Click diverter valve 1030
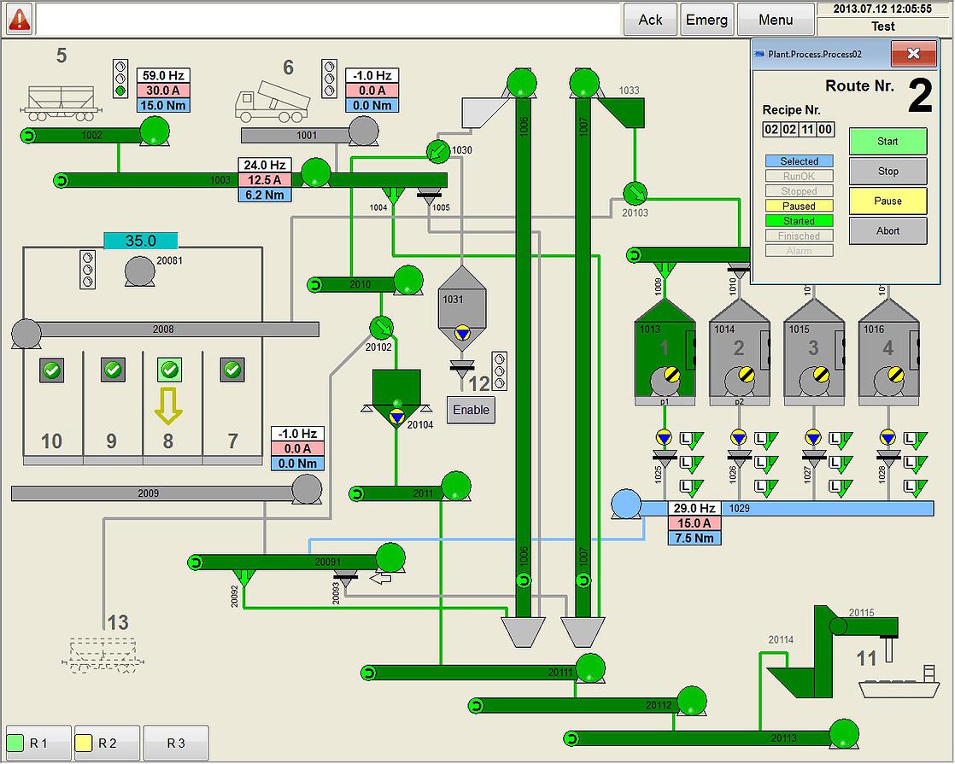The height and width of the screenshot is (764, 955). coord(438,151)
